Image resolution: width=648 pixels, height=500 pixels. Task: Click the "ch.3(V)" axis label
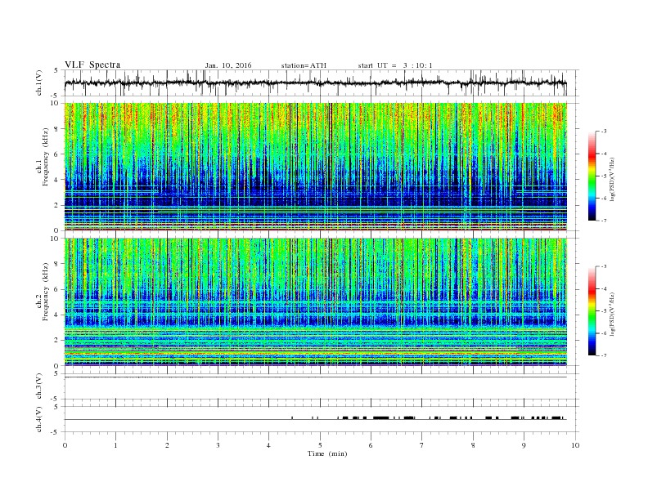click(x=39, y=386)
